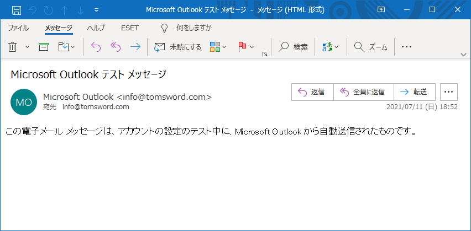Open the tags dialog launcher
The width and height of the screenshot is (471, 231).
[265, 54]
